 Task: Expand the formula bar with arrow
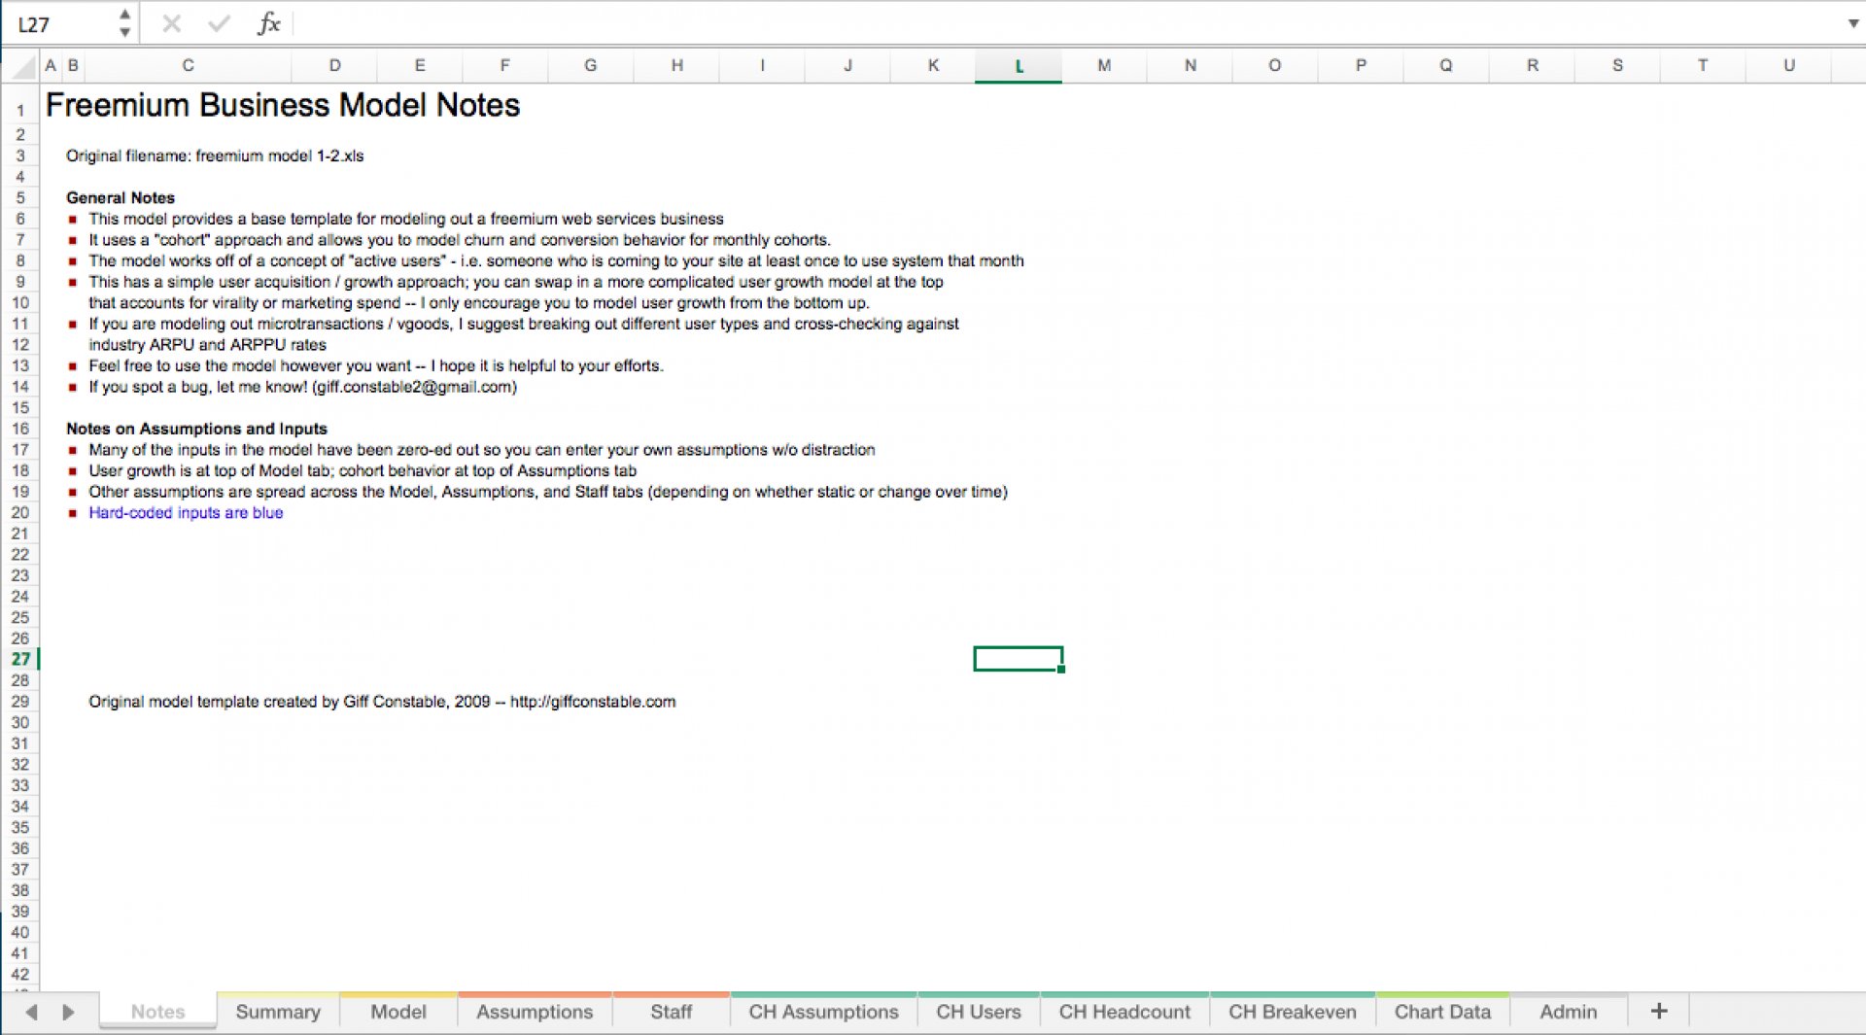[x=1852, y=23]
